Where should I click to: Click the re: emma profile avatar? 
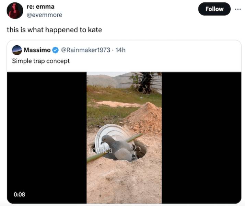[15, 11]
